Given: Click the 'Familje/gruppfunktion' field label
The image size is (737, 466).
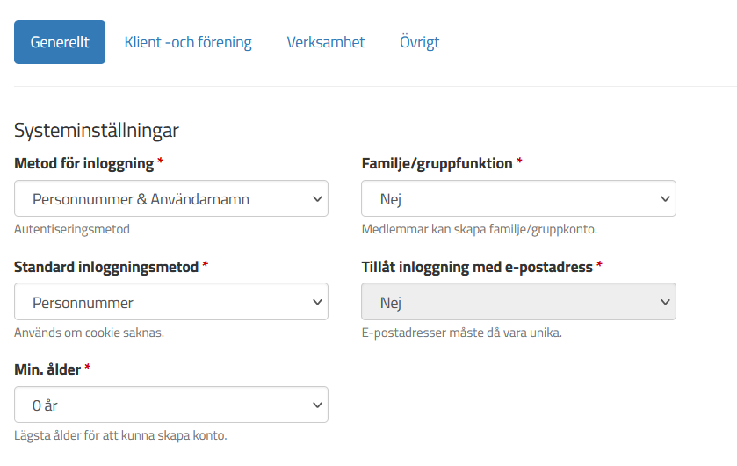Looking at the screenshot, I should tap(437, 163).
